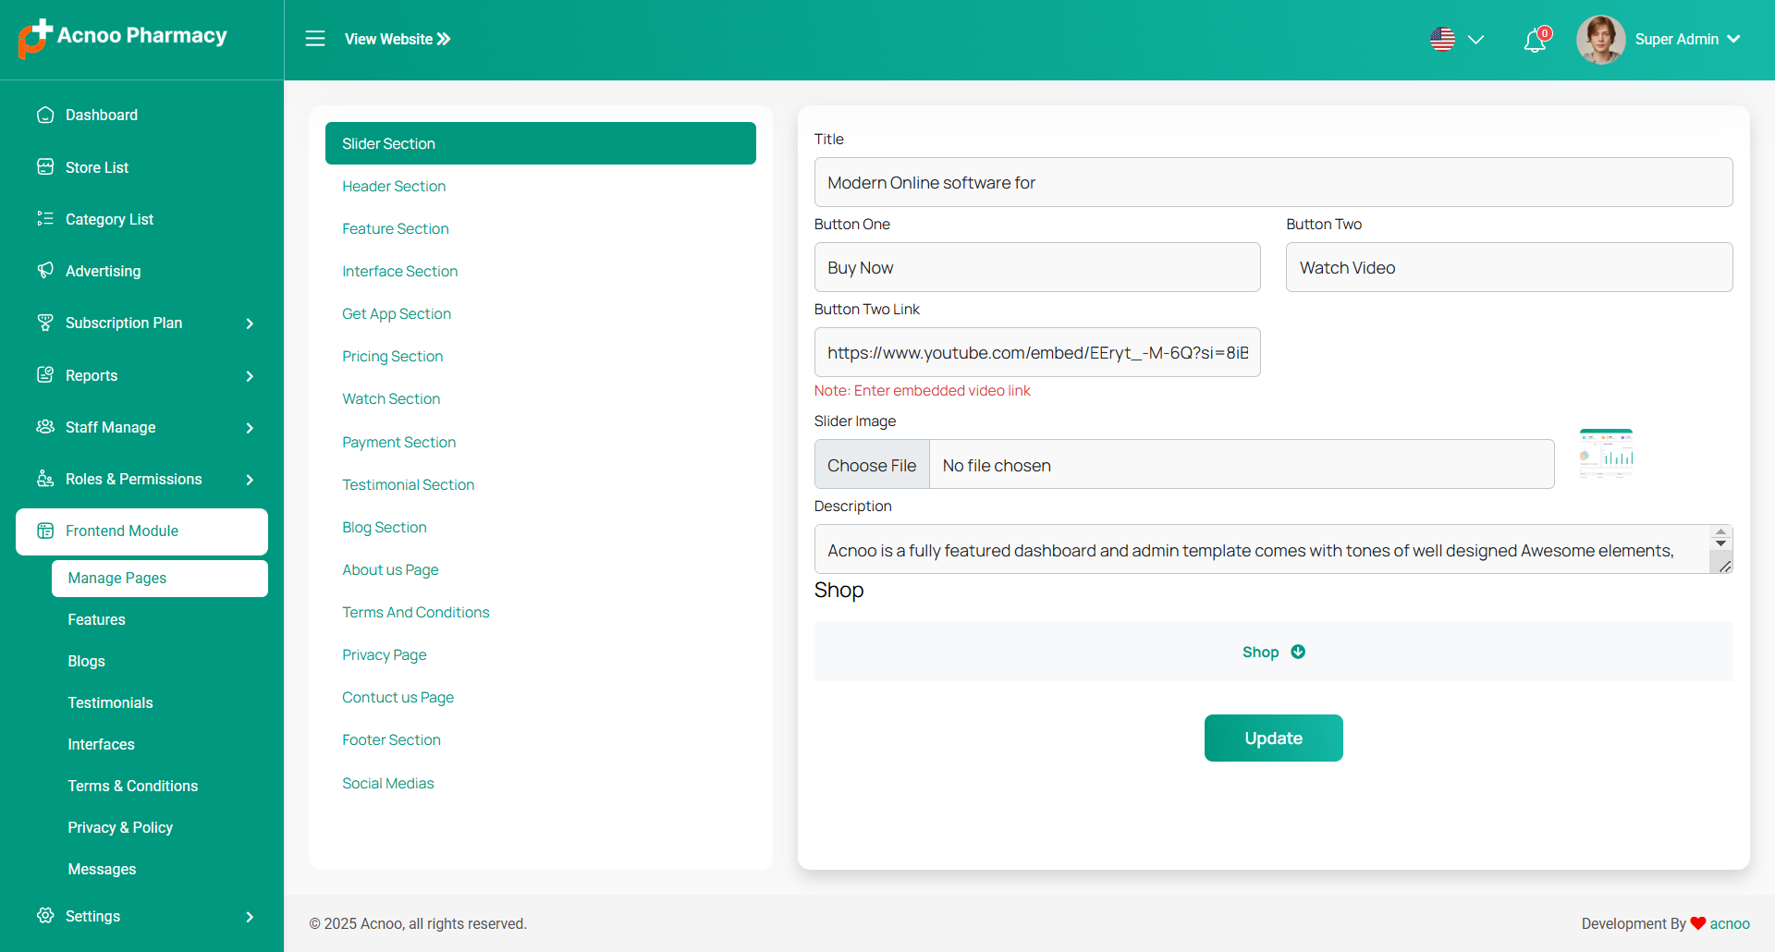Click the Acnoo Pharmacy logo
The height and width of the screenshot is (952, 1775).
(123, 37)
